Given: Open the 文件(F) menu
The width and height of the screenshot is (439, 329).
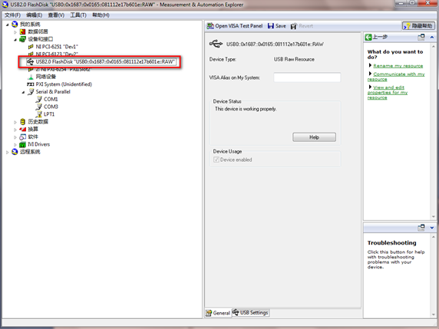Looking at the screenshot, I should [12, 15].
